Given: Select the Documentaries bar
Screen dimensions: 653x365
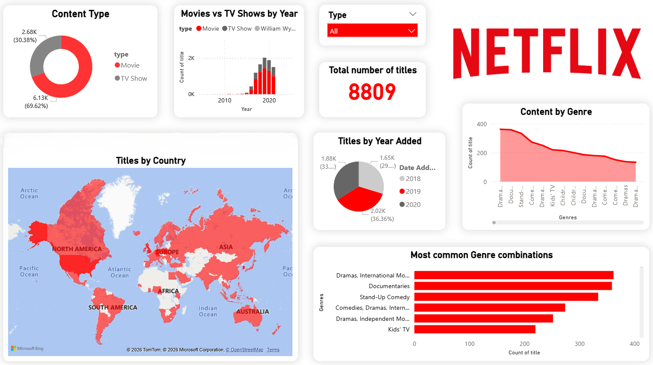Looking at the screenshot, I should [x=513, y=286].
